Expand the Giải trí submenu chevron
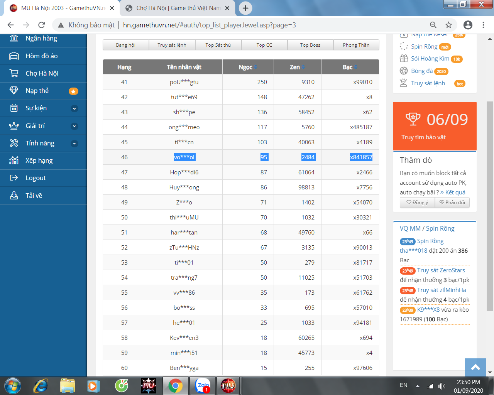This screenshot has height=395, width=494. pos(74,126)
